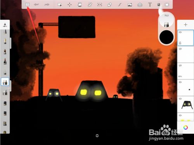Tap the currently highlighted brush

[5, 82]
